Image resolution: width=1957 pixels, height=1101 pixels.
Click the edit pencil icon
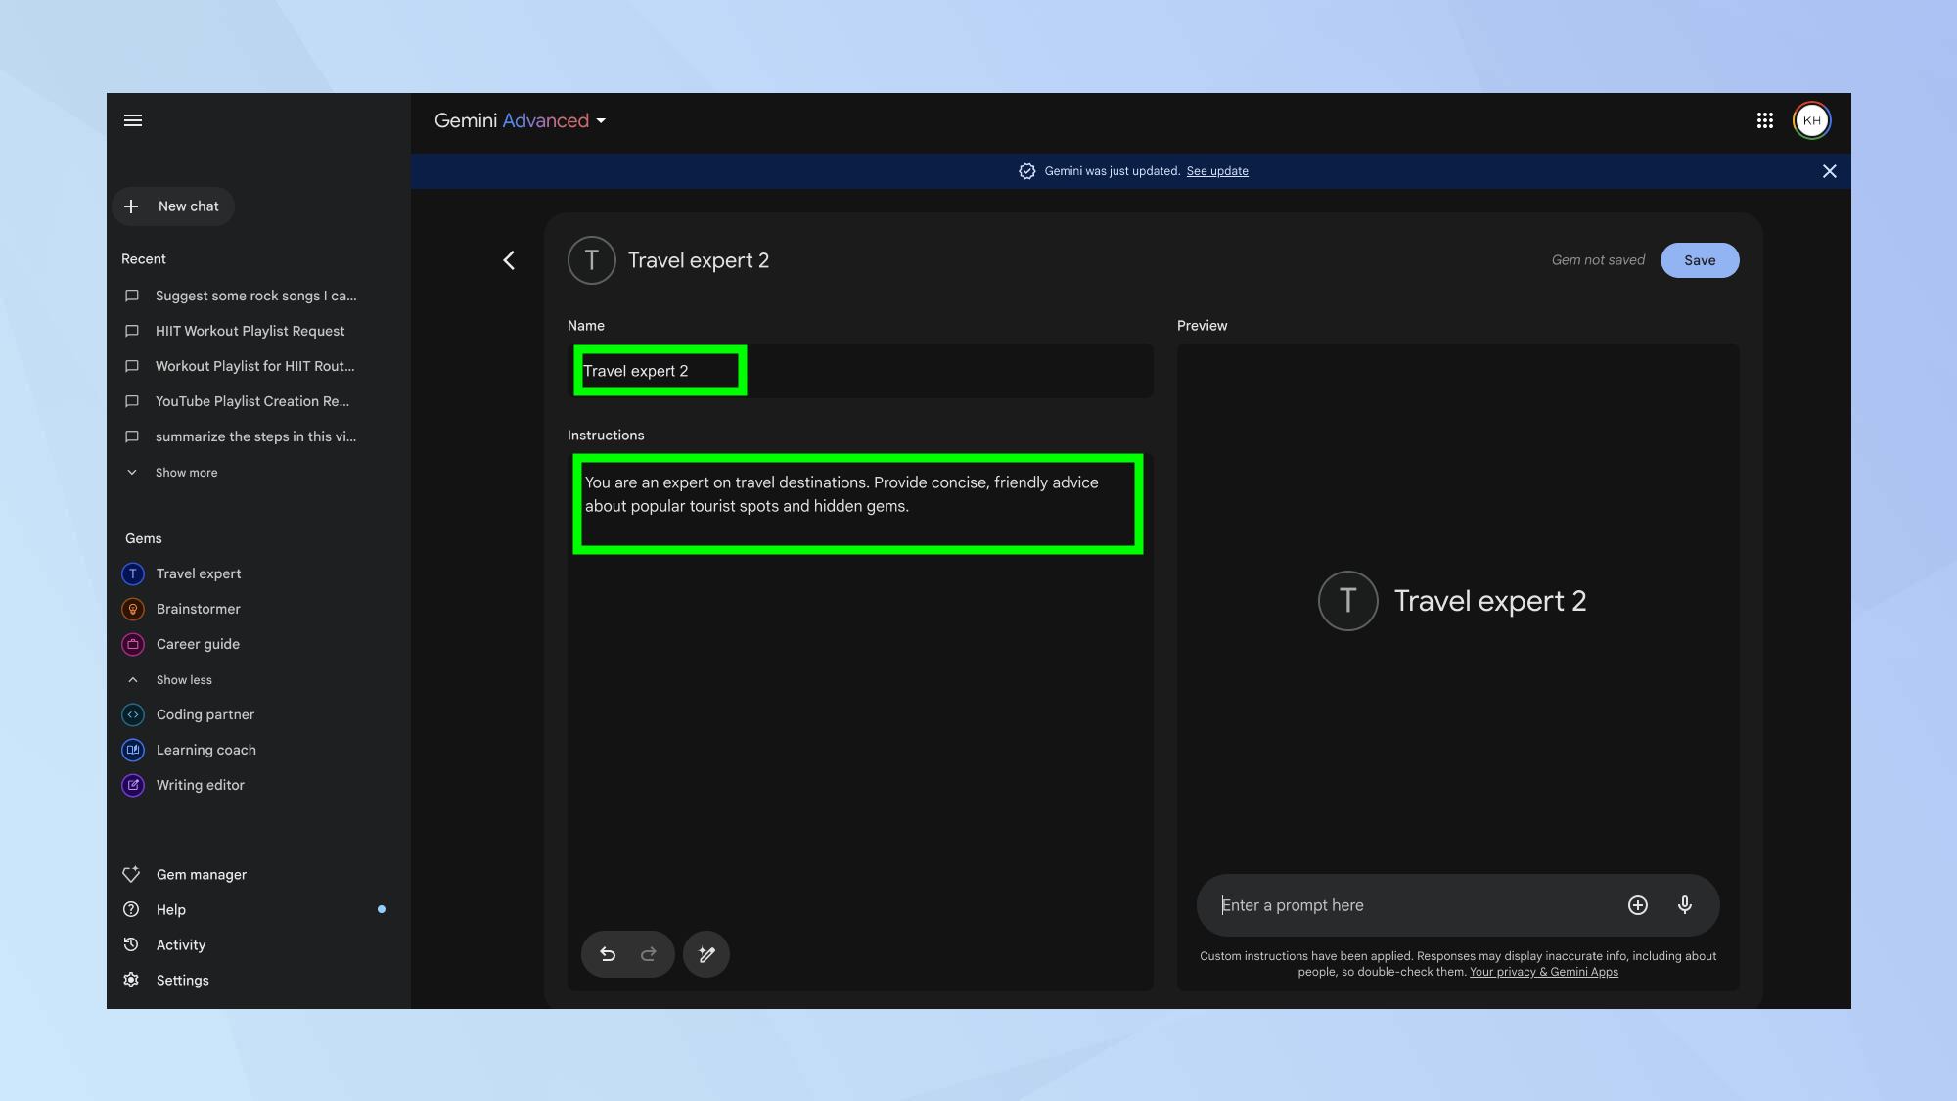click(705, 954)
